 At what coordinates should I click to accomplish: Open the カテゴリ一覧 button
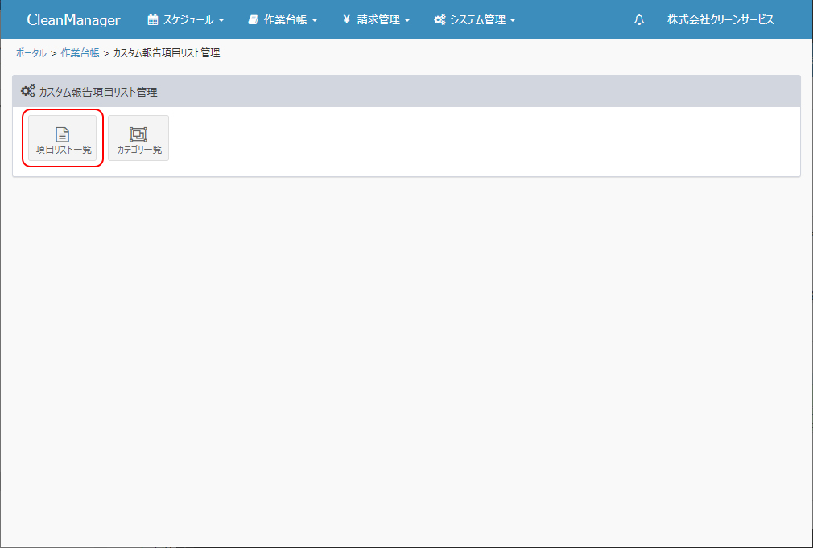(x=138, y=138)
